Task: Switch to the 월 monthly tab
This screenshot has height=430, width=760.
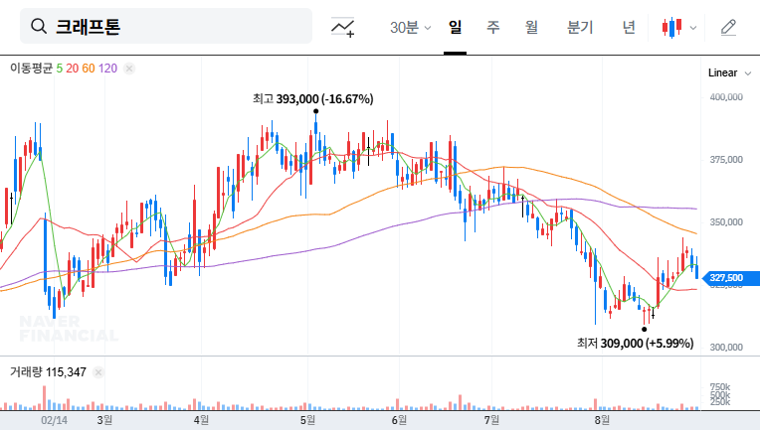Action: [x=532, y=27]
